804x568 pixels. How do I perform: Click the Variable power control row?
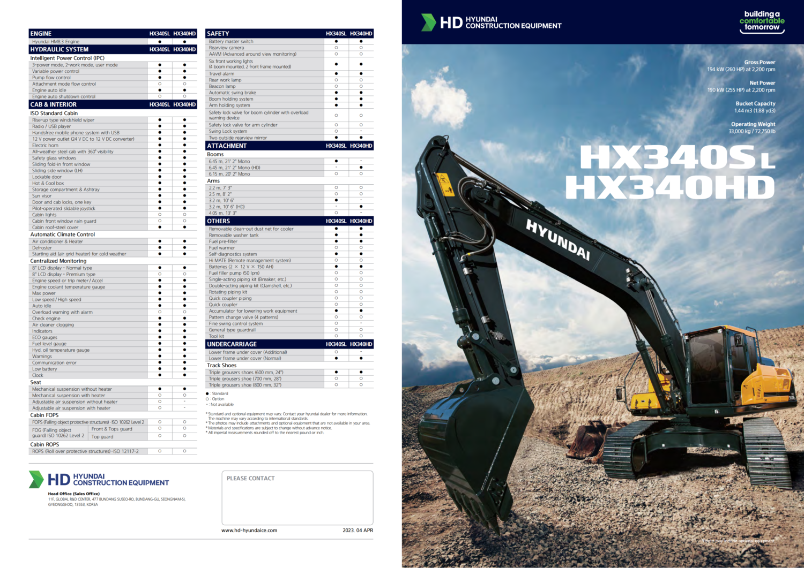point(113,71)
